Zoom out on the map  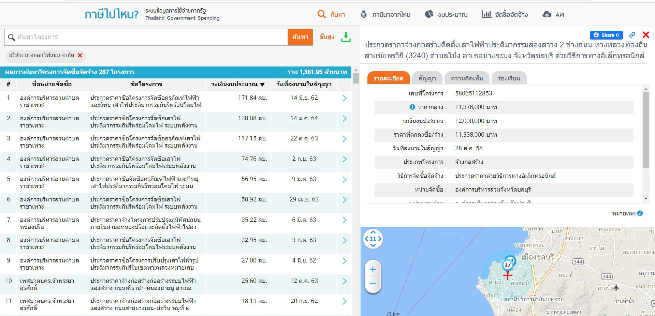(x=373, y=284)
